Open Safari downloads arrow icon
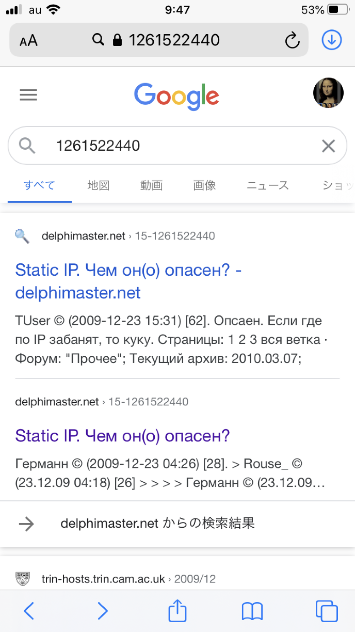Viewport: 355px width, 632px height. 332,40
